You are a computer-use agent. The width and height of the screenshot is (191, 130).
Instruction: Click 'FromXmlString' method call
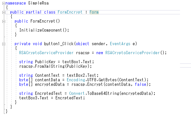pos(50,66)
